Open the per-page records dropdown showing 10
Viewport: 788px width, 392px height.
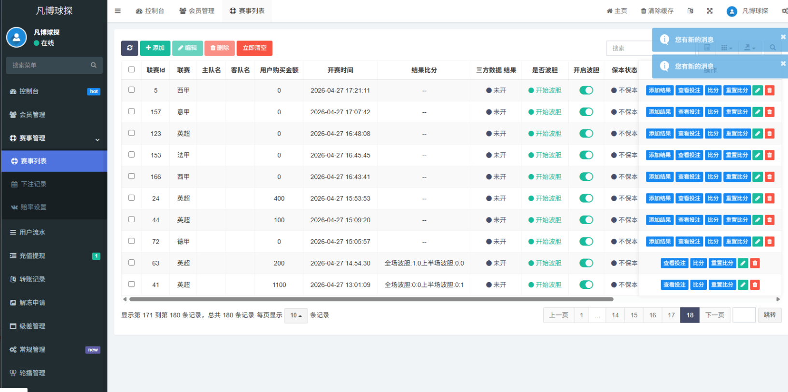(296, 315)
